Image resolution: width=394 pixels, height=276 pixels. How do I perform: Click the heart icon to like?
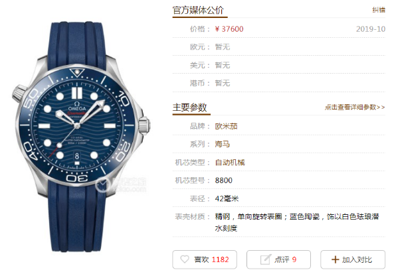coord(185,259)
